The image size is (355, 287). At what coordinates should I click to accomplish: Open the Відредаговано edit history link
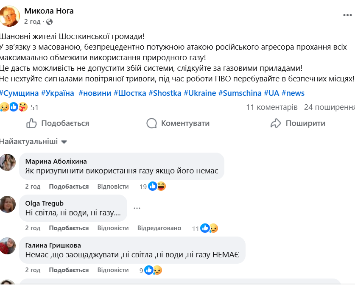pos(159,228)
